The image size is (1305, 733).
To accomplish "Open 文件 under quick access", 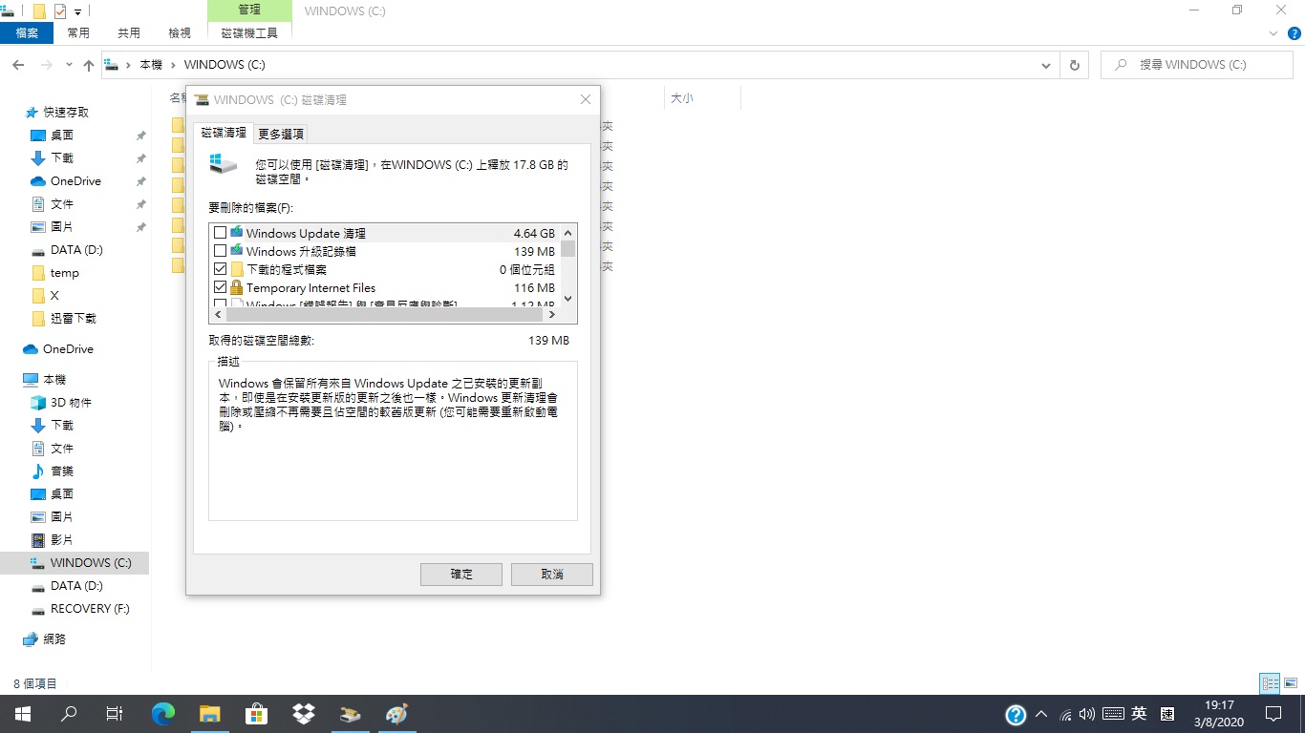I will pos(62,203).
